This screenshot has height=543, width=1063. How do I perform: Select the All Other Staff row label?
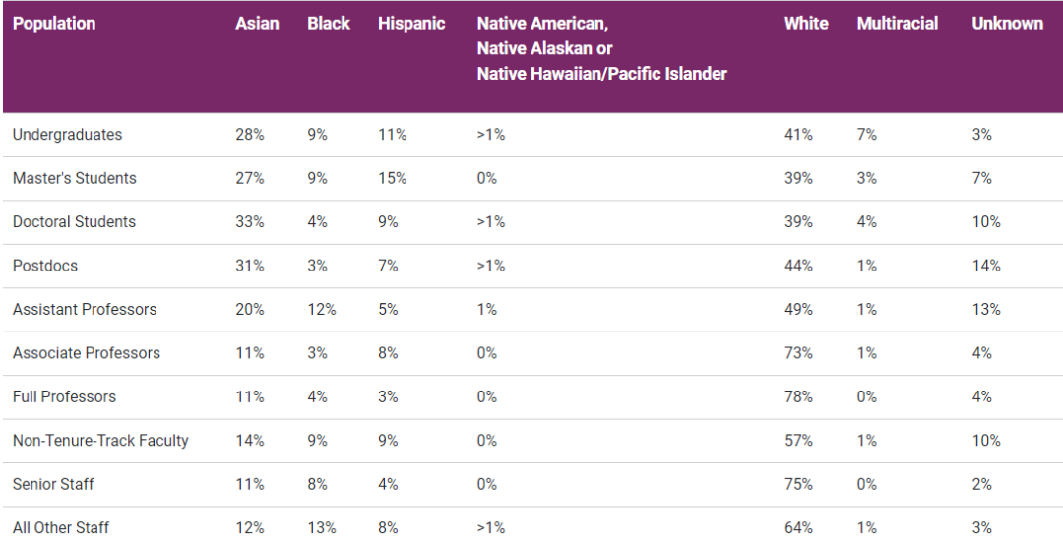click(61, 528)
